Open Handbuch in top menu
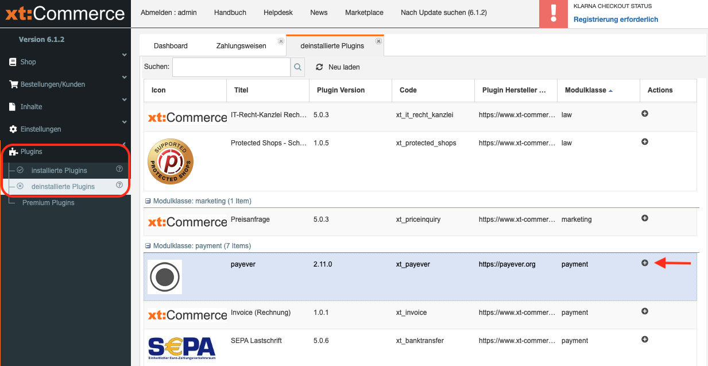Viewport: 708px width, 366px height. click(x=230, y=13)
